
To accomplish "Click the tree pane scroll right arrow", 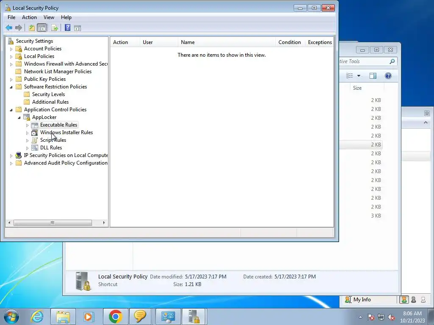I will 104,223.
